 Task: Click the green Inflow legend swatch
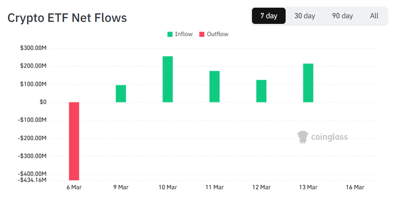pos(170,34)
